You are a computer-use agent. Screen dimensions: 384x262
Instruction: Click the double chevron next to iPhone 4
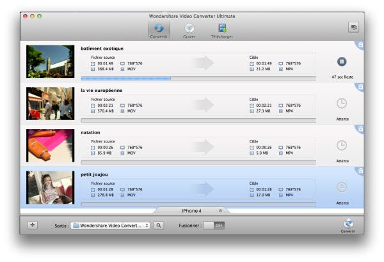(220, 211)
